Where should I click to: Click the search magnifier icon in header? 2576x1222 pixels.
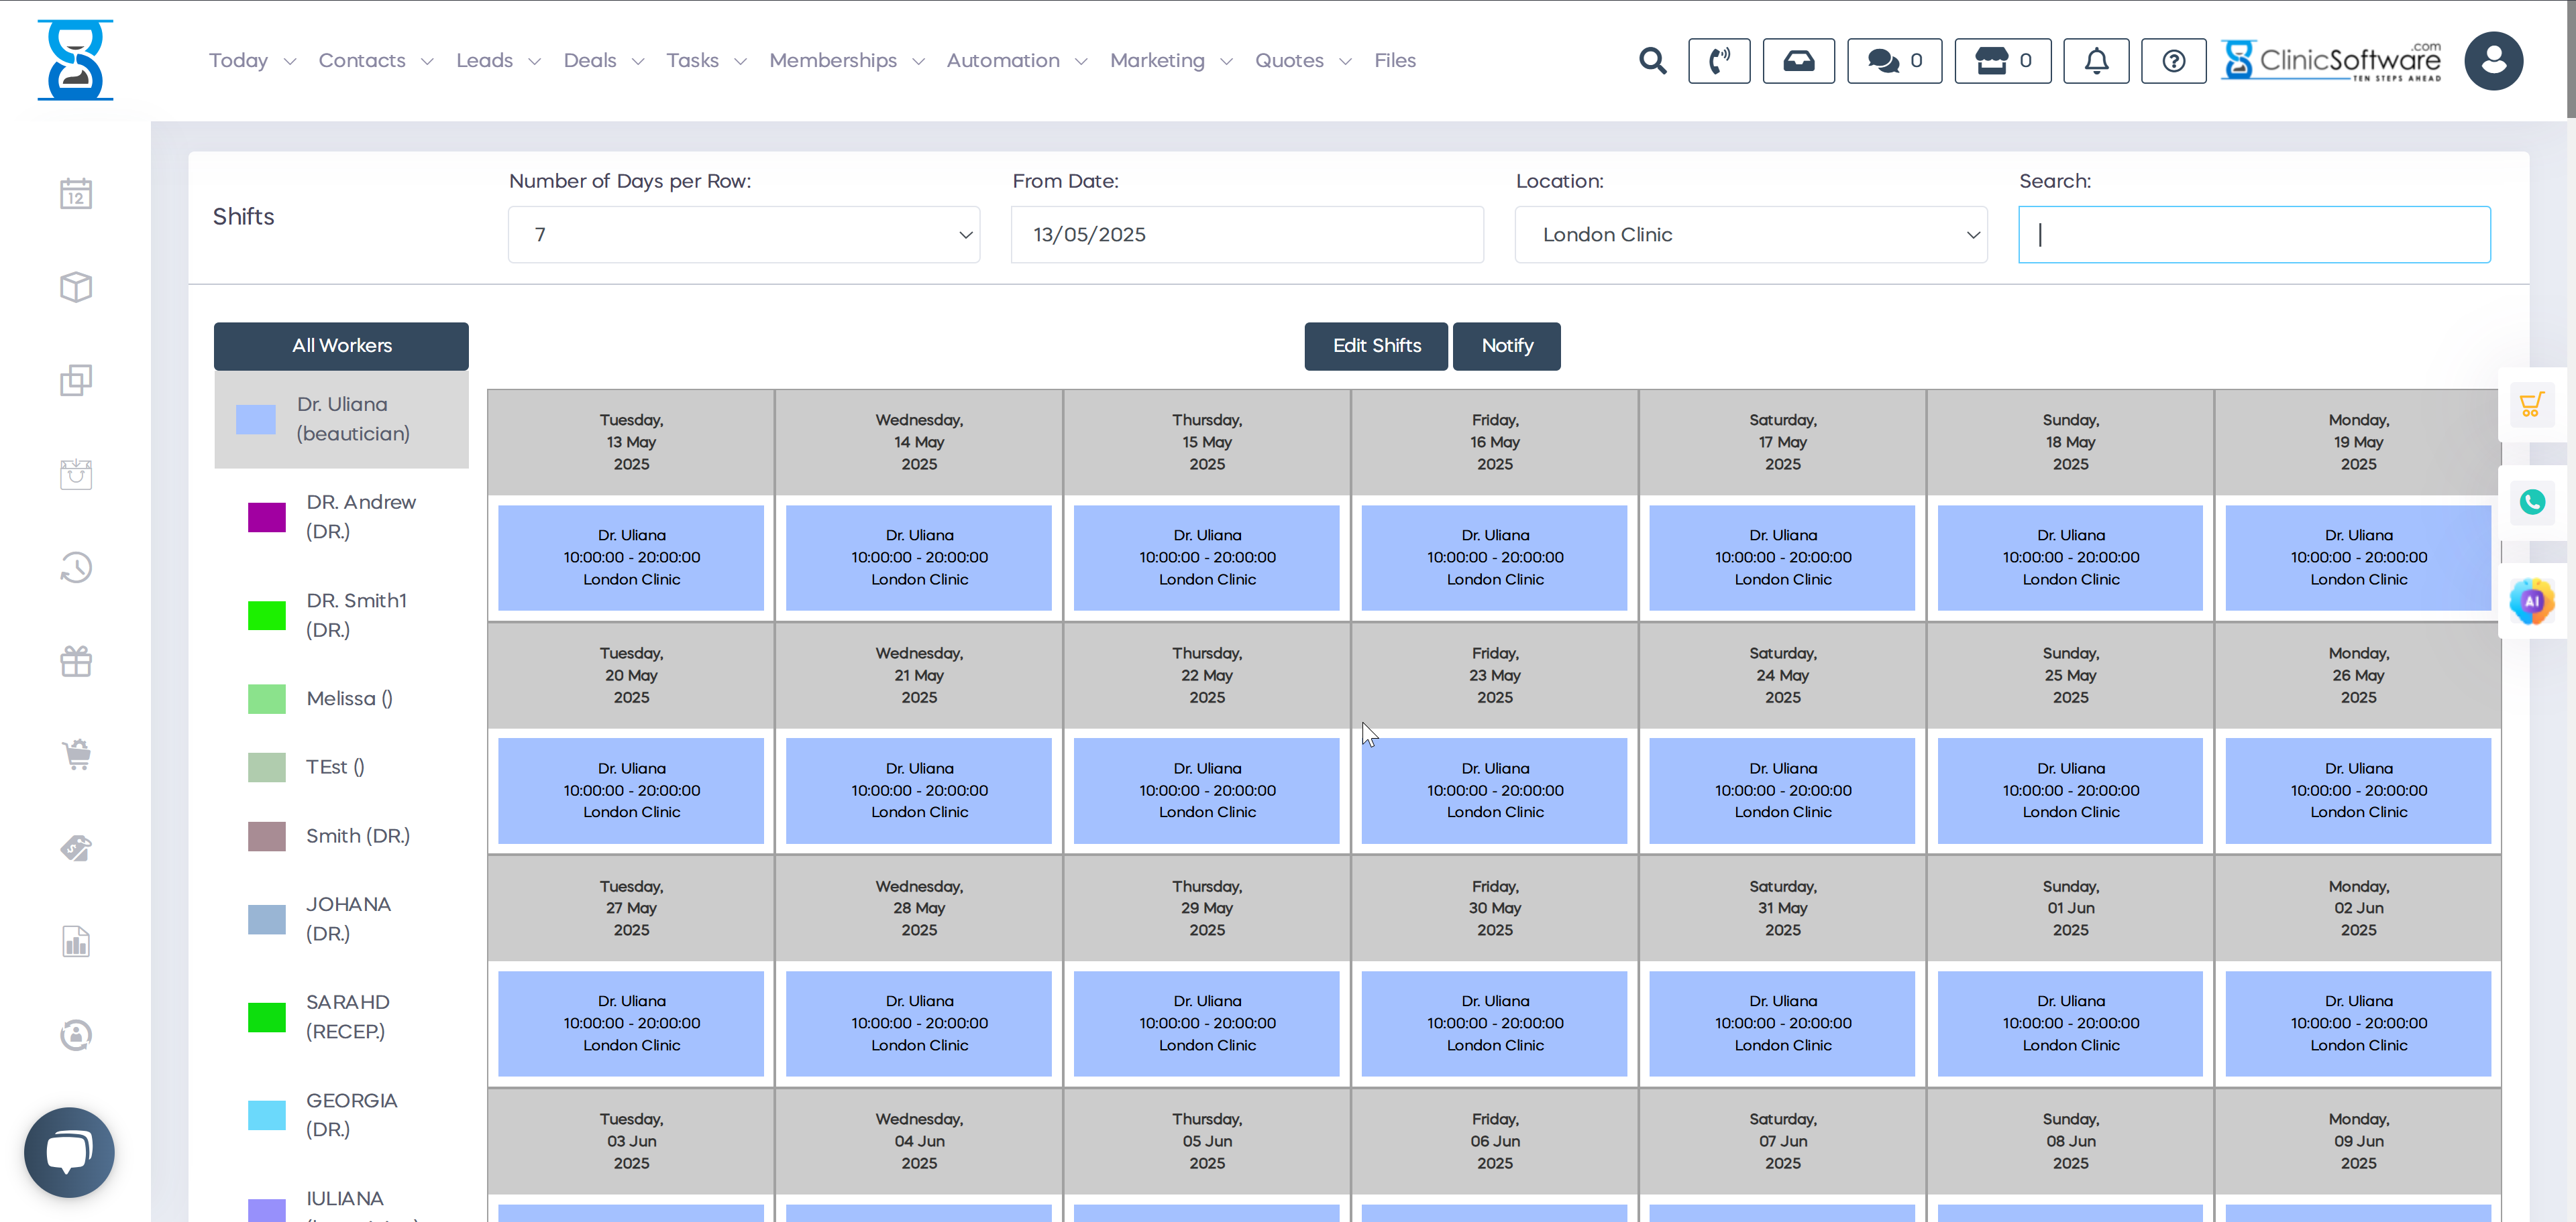pyautogui.click(x=1652, y=61)
